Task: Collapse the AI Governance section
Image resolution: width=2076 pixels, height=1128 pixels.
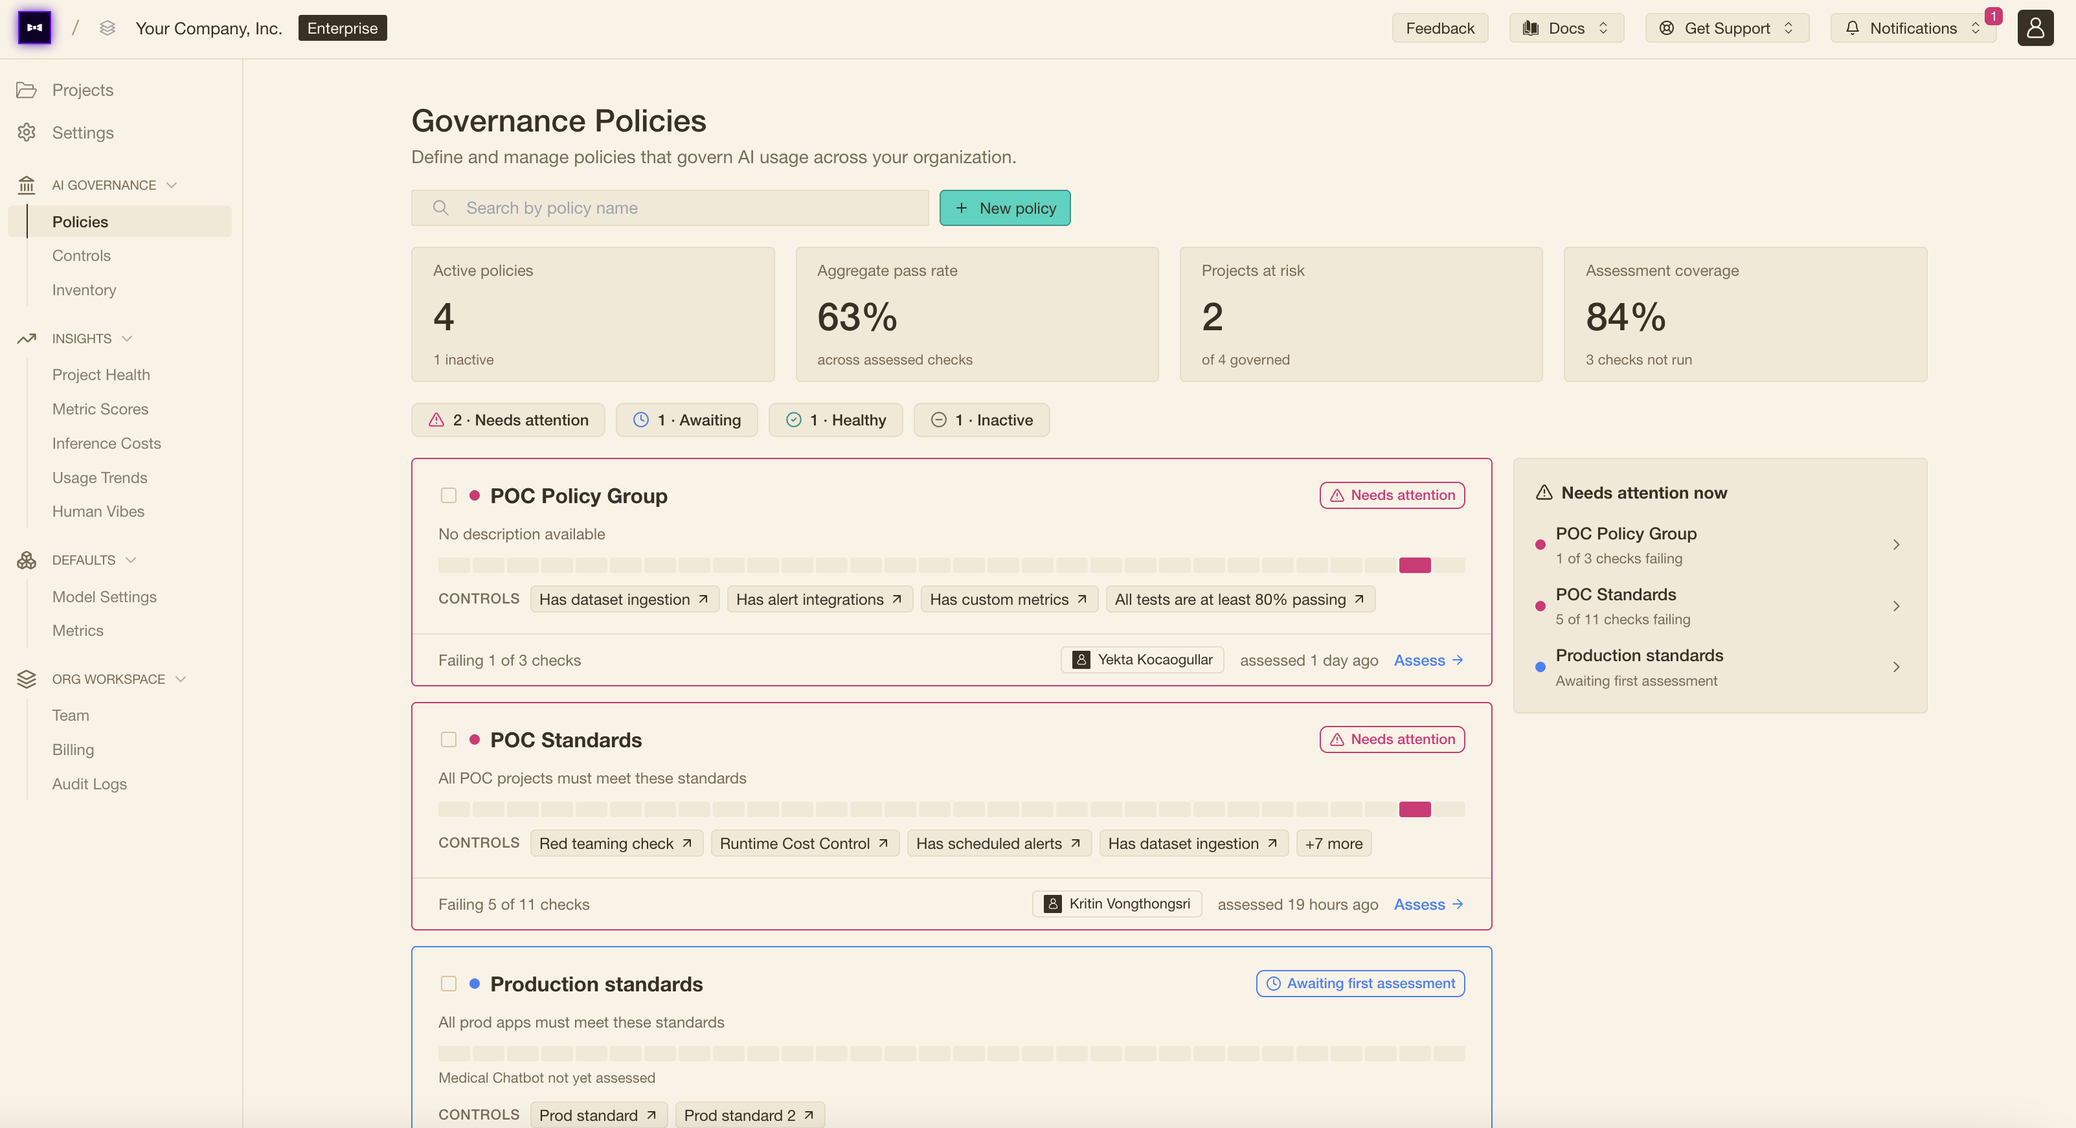Action: click(x=172, y=185)
